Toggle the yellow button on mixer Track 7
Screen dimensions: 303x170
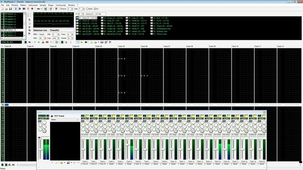(149, 116)
